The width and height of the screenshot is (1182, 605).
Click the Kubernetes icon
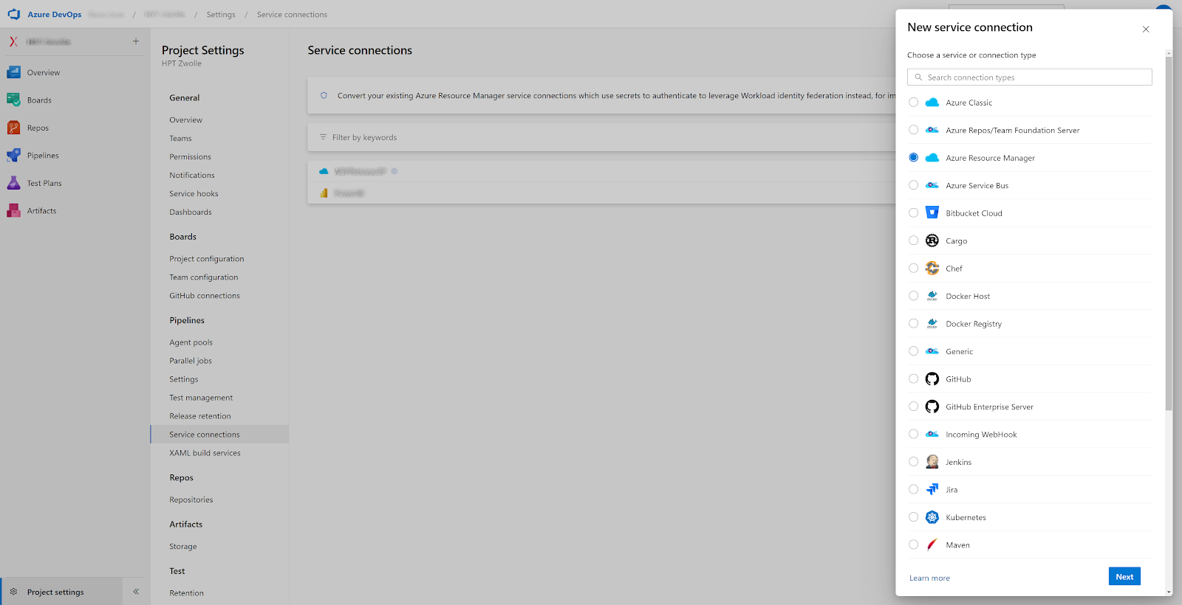(932, 517)
